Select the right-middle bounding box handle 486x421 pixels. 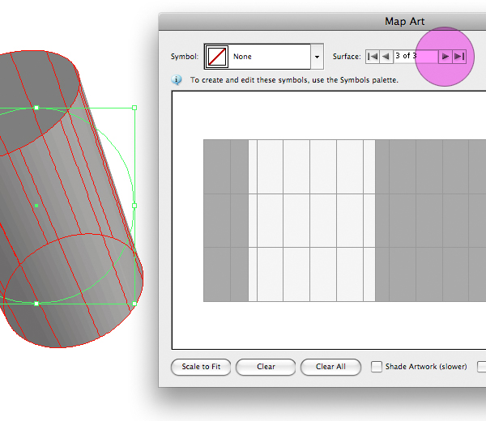(134, 206)
